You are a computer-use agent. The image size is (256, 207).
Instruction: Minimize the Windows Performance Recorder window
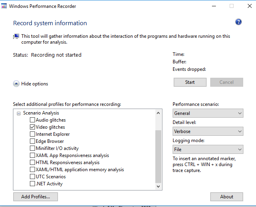point(214,6)
